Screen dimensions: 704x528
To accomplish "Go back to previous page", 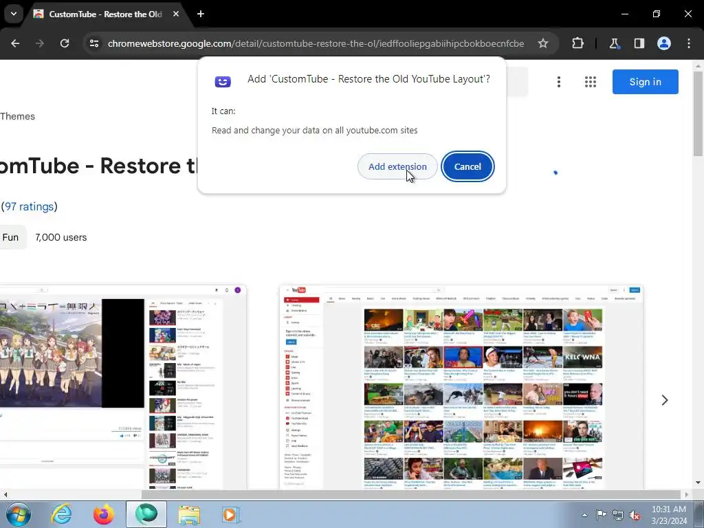I will coord(15,43).
